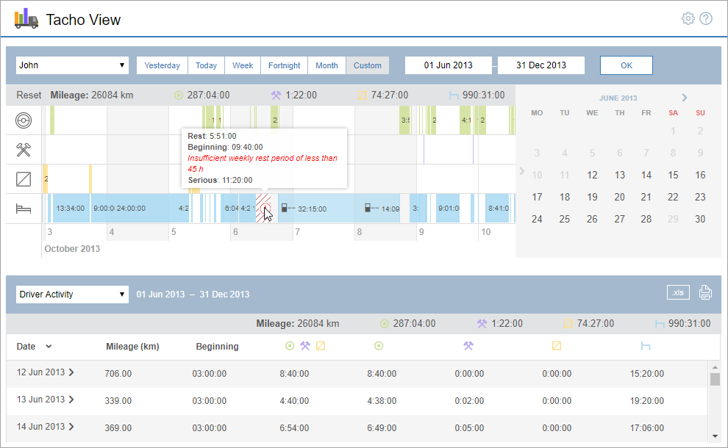The height and width of the screenshot is (448, 728).
Task: Expand the 14 Jun 2013 row
Action: 71,427
